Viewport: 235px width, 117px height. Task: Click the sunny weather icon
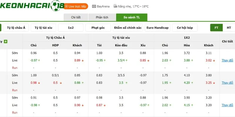[115, 6]
